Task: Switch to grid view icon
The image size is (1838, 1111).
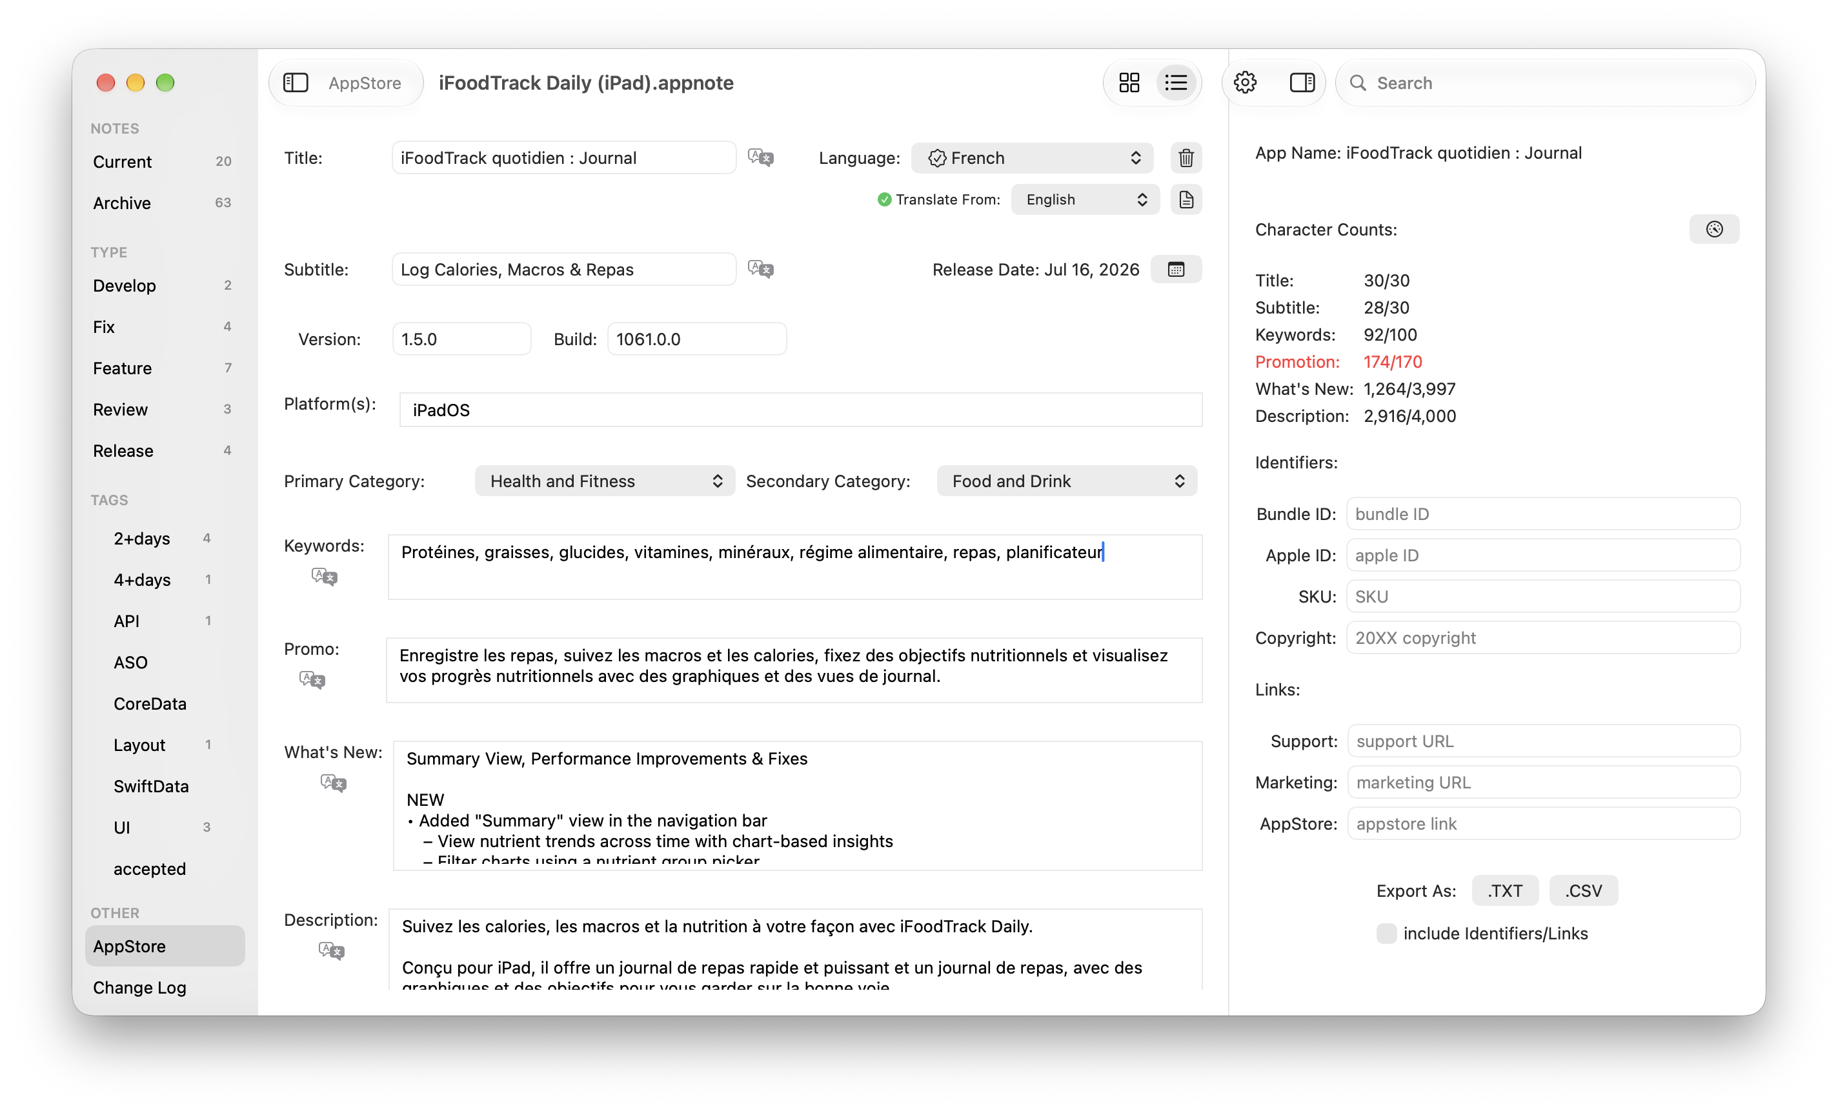Action: pos(1129,83)
